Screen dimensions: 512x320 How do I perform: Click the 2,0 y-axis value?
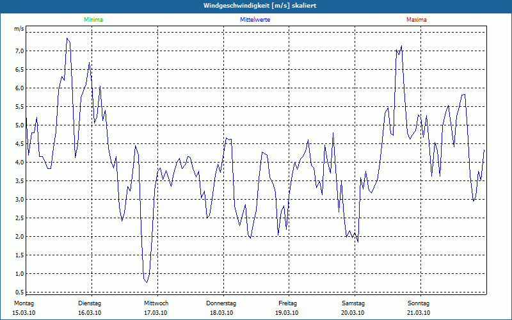[x=19, y=237]
